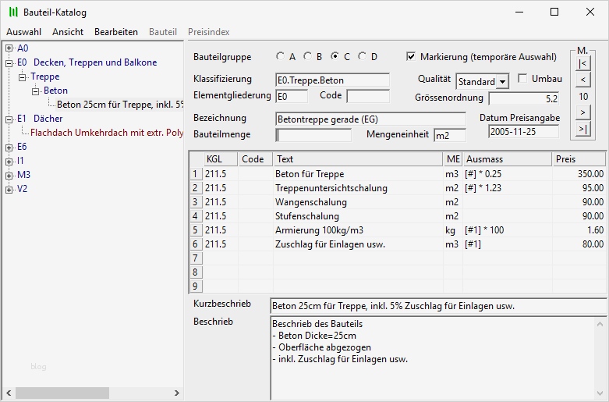This screenshot has height=402, width=609.
Task: Jump to last marked item with >| button
Action: tap(582, 129)
